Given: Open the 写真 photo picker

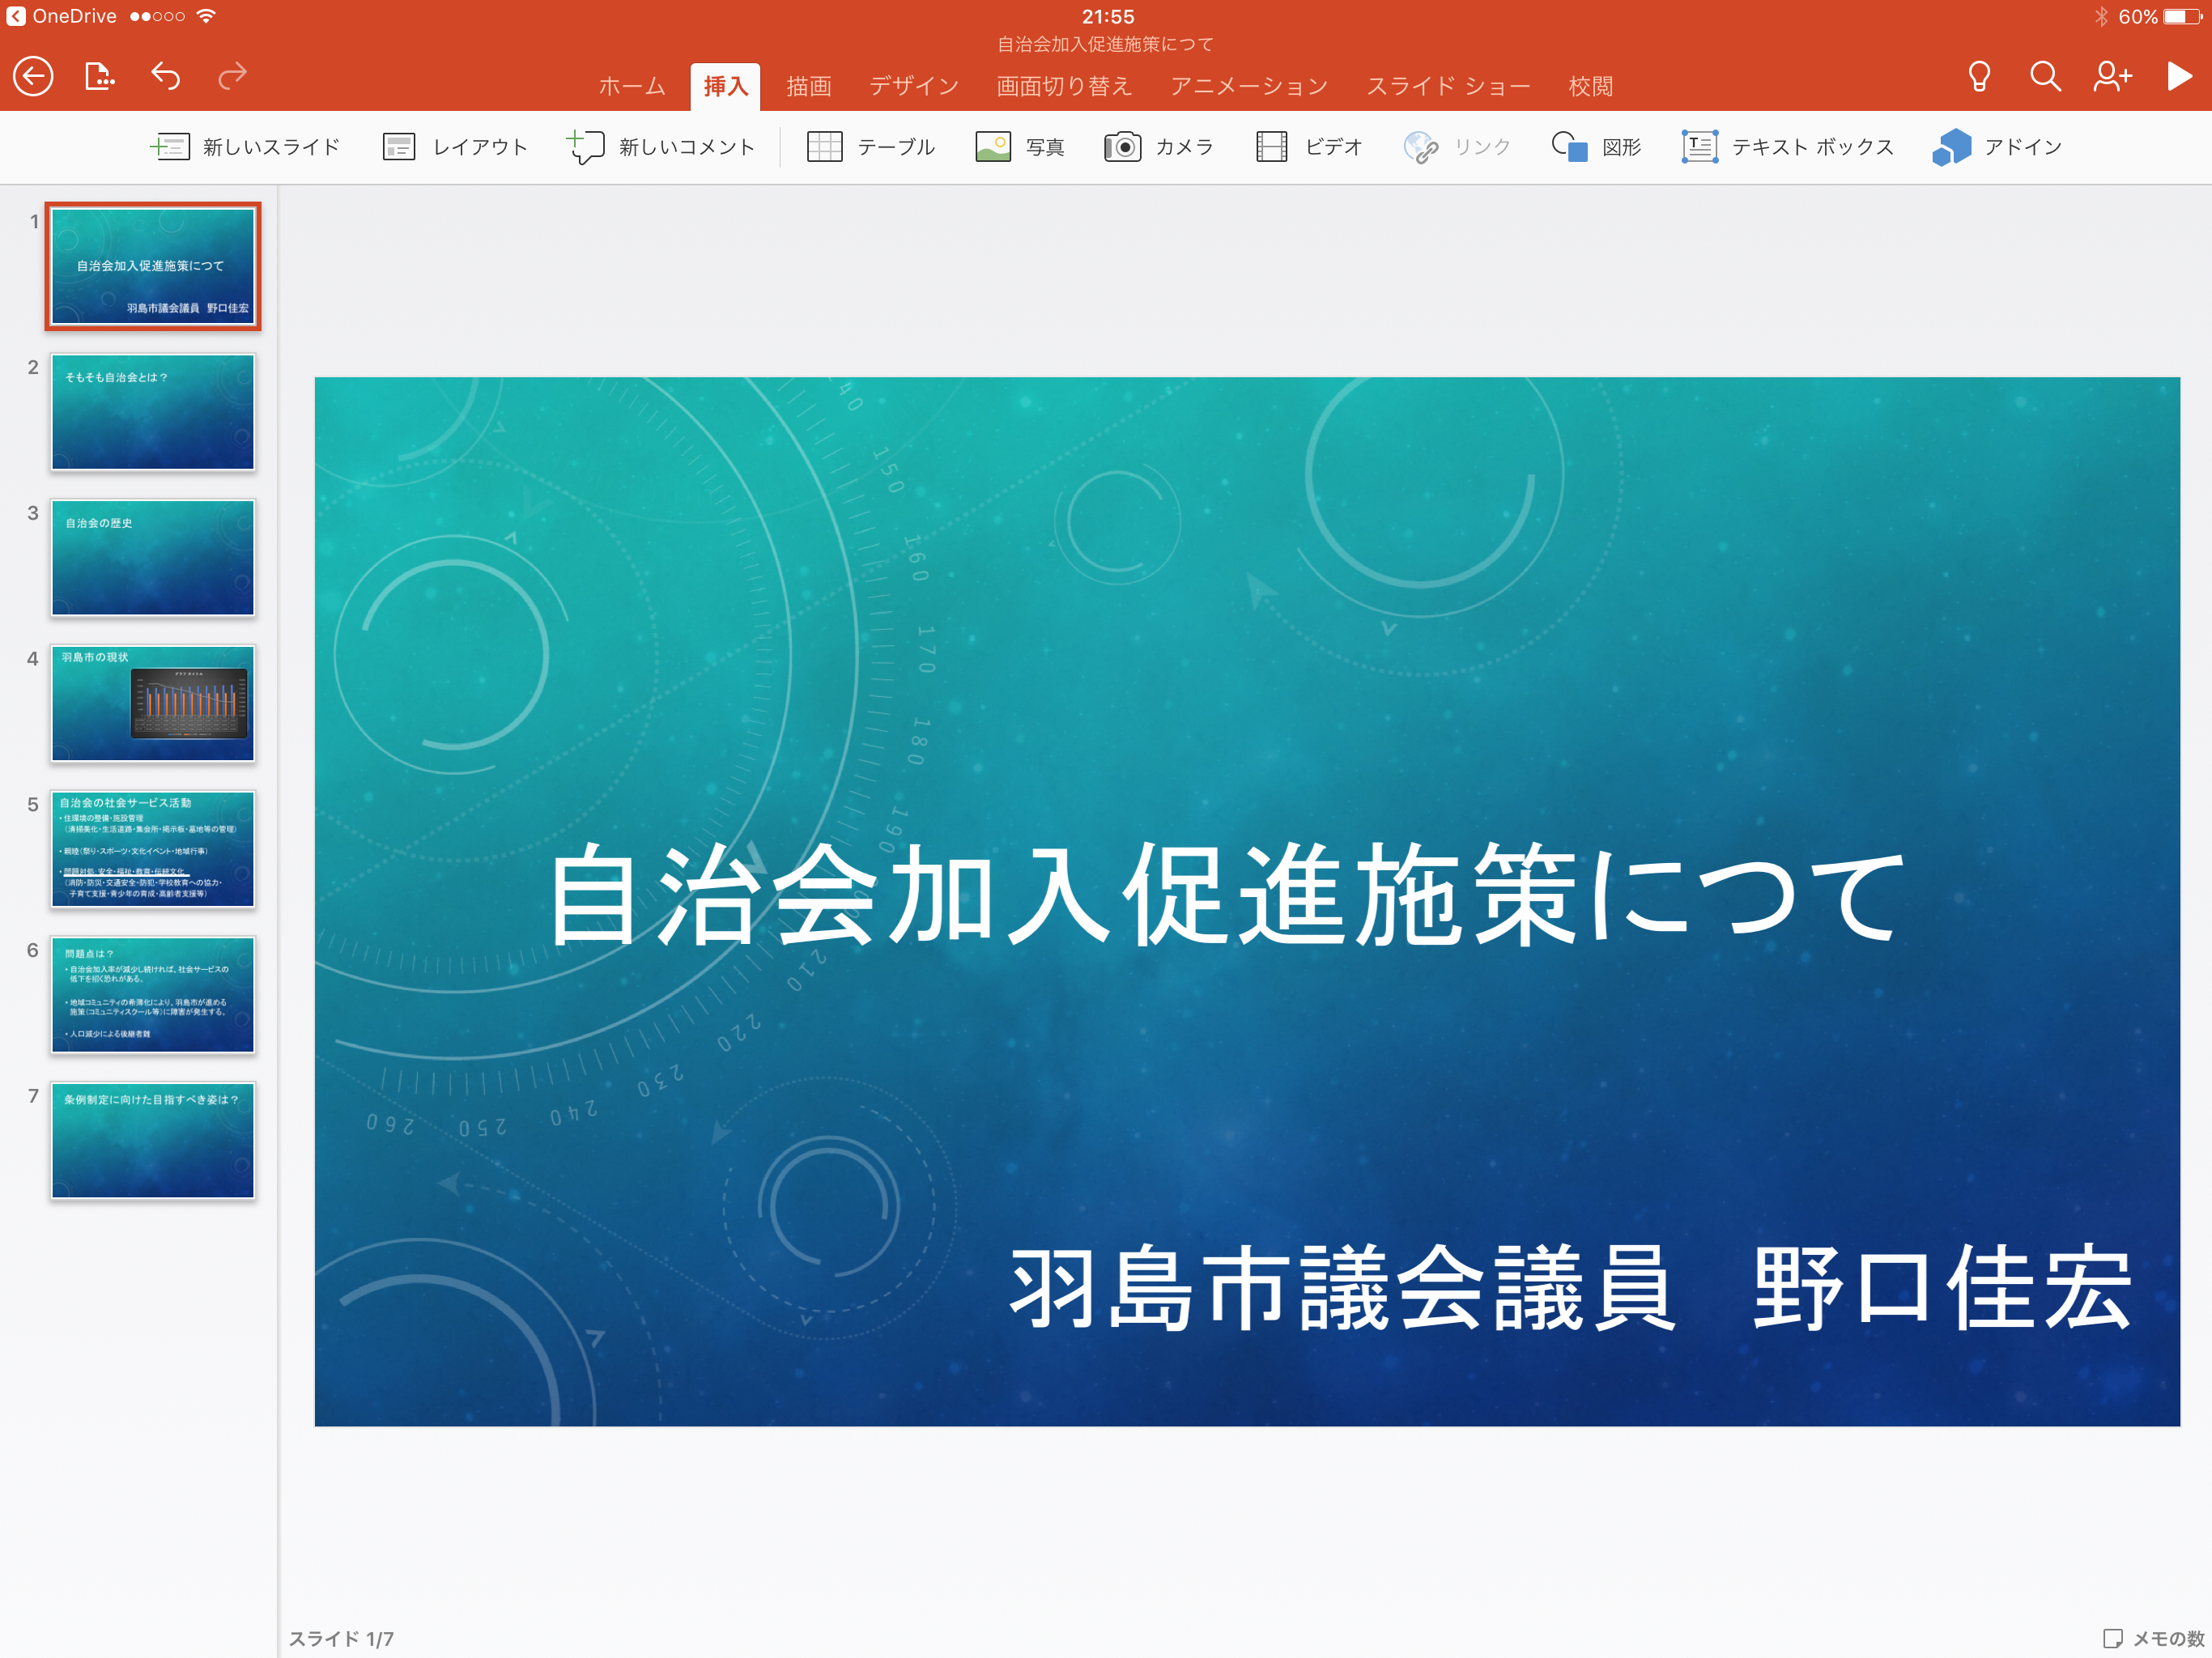Looking at the screenshot, I should click(x=1019, y=147).
